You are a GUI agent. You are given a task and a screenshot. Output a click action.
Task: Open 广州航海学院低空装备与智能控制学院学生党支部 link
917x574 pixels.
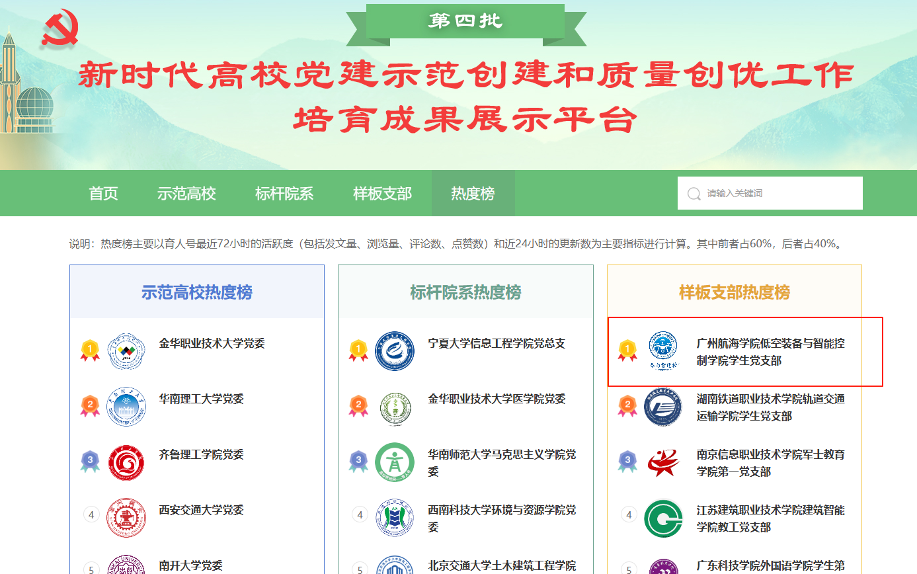click(x=770, y=352)
